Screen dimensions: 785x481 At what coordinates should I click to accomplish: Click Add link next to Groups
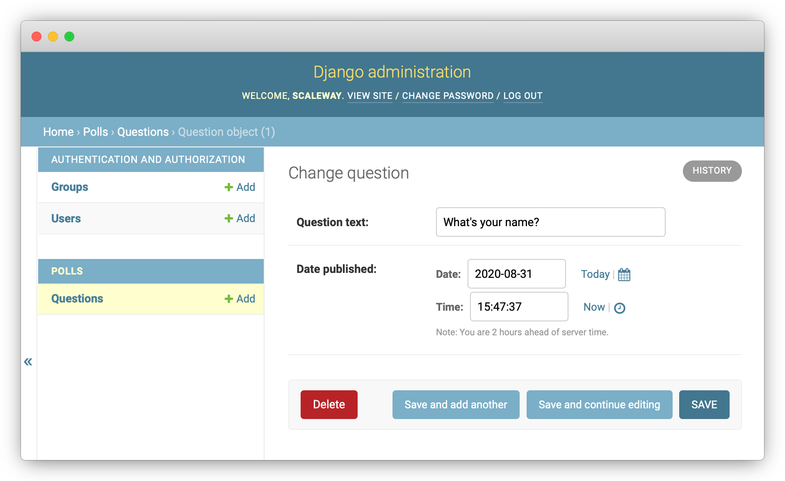246,187
